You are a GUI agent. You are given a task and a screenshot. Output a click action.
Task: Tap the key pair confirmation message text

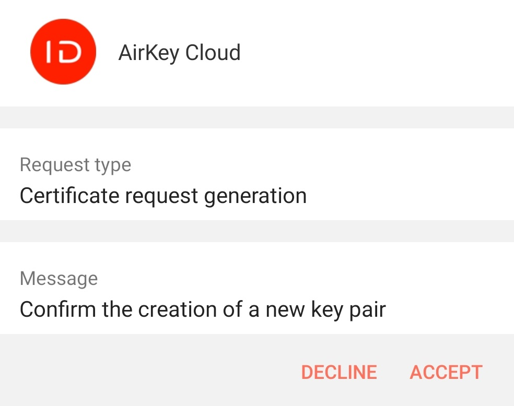203,309
